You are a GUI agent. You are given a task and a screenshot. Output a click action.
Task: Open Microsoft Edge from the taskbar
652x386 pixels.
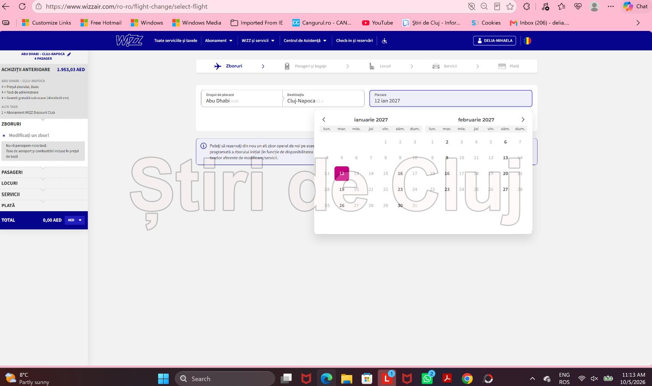pyautogui.click(x=326, y=378)
